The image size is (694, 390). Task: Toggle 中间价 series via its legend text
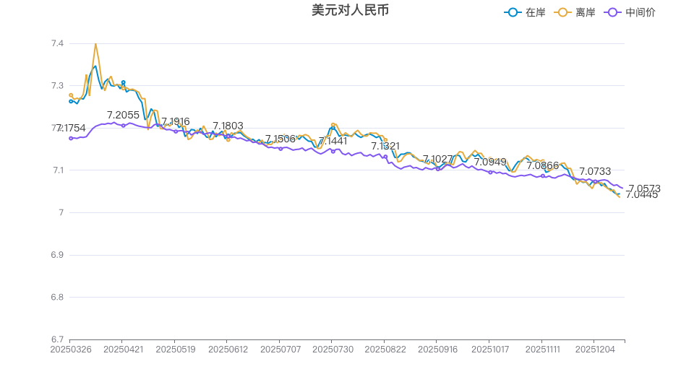tap(641, 12)
